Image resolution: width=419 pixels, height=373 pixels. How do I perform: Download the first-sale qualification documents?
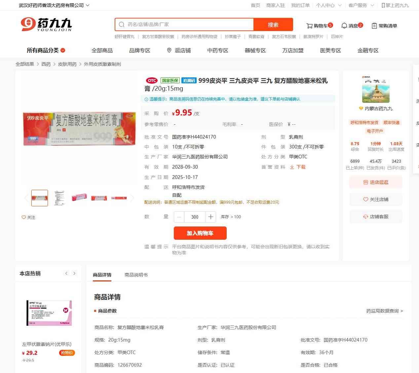pos(298,167)
